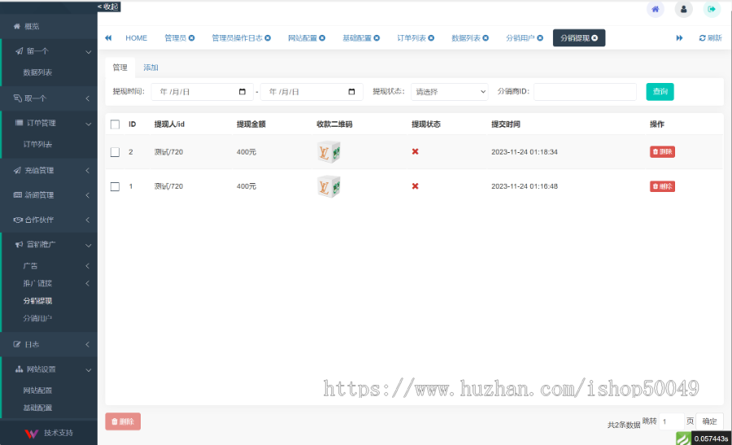Open 分销提现 in the sidebar

coord(37,301)
